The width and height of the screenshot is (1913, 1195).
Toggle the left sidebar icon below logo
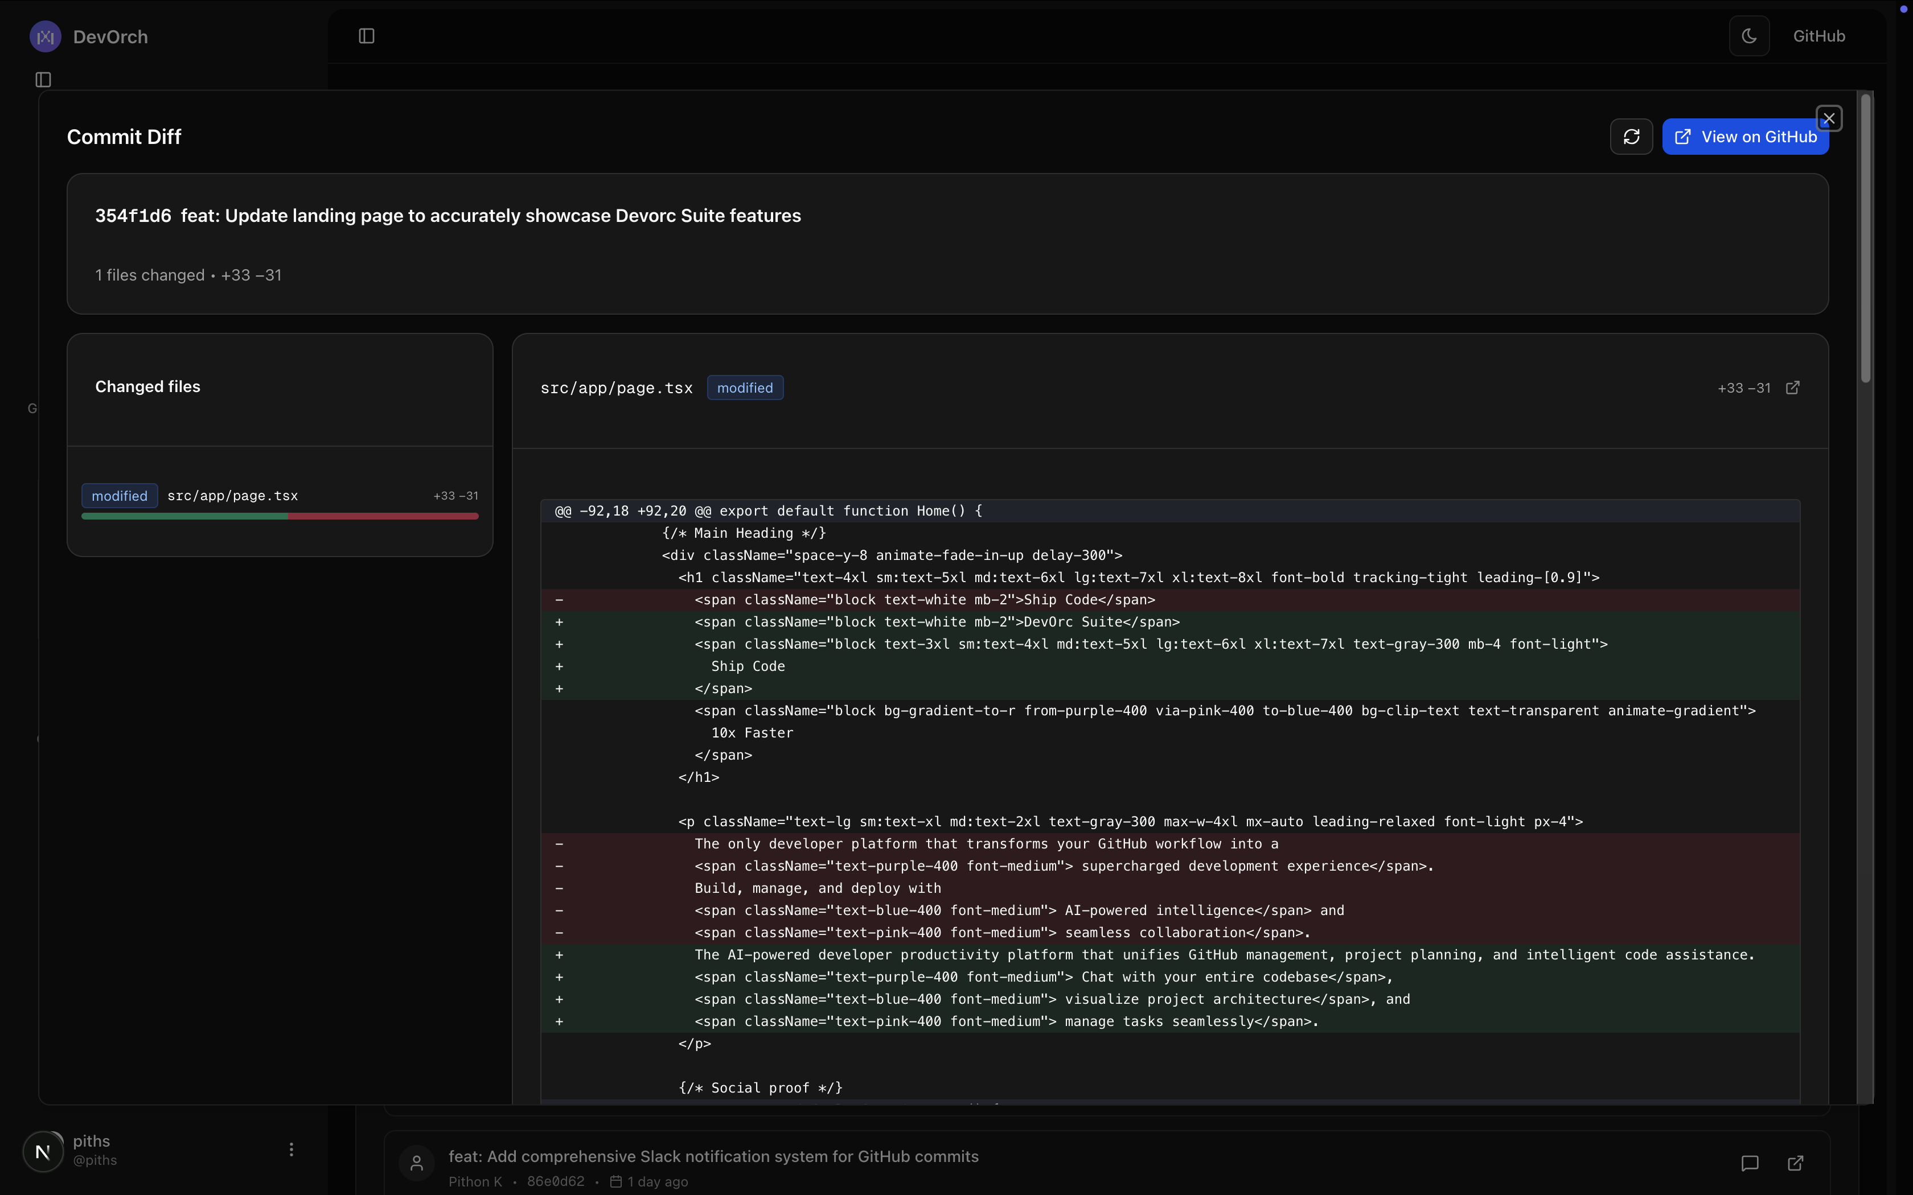[43, 80]
